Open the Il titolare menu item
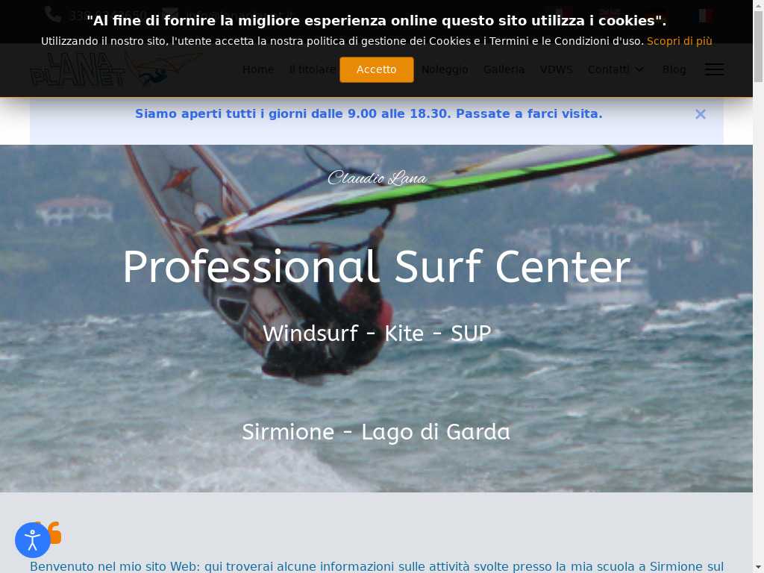Viewport: 764px width, 573px height. (x=313, y=69)
